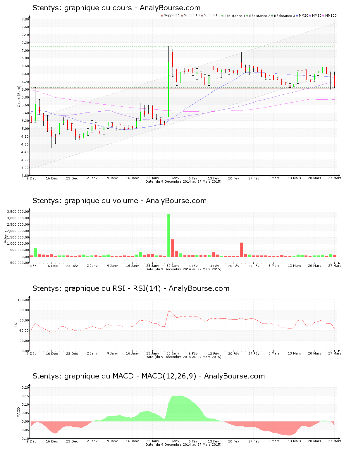Select the 'Résistance 2' legend label

(260, 16)
